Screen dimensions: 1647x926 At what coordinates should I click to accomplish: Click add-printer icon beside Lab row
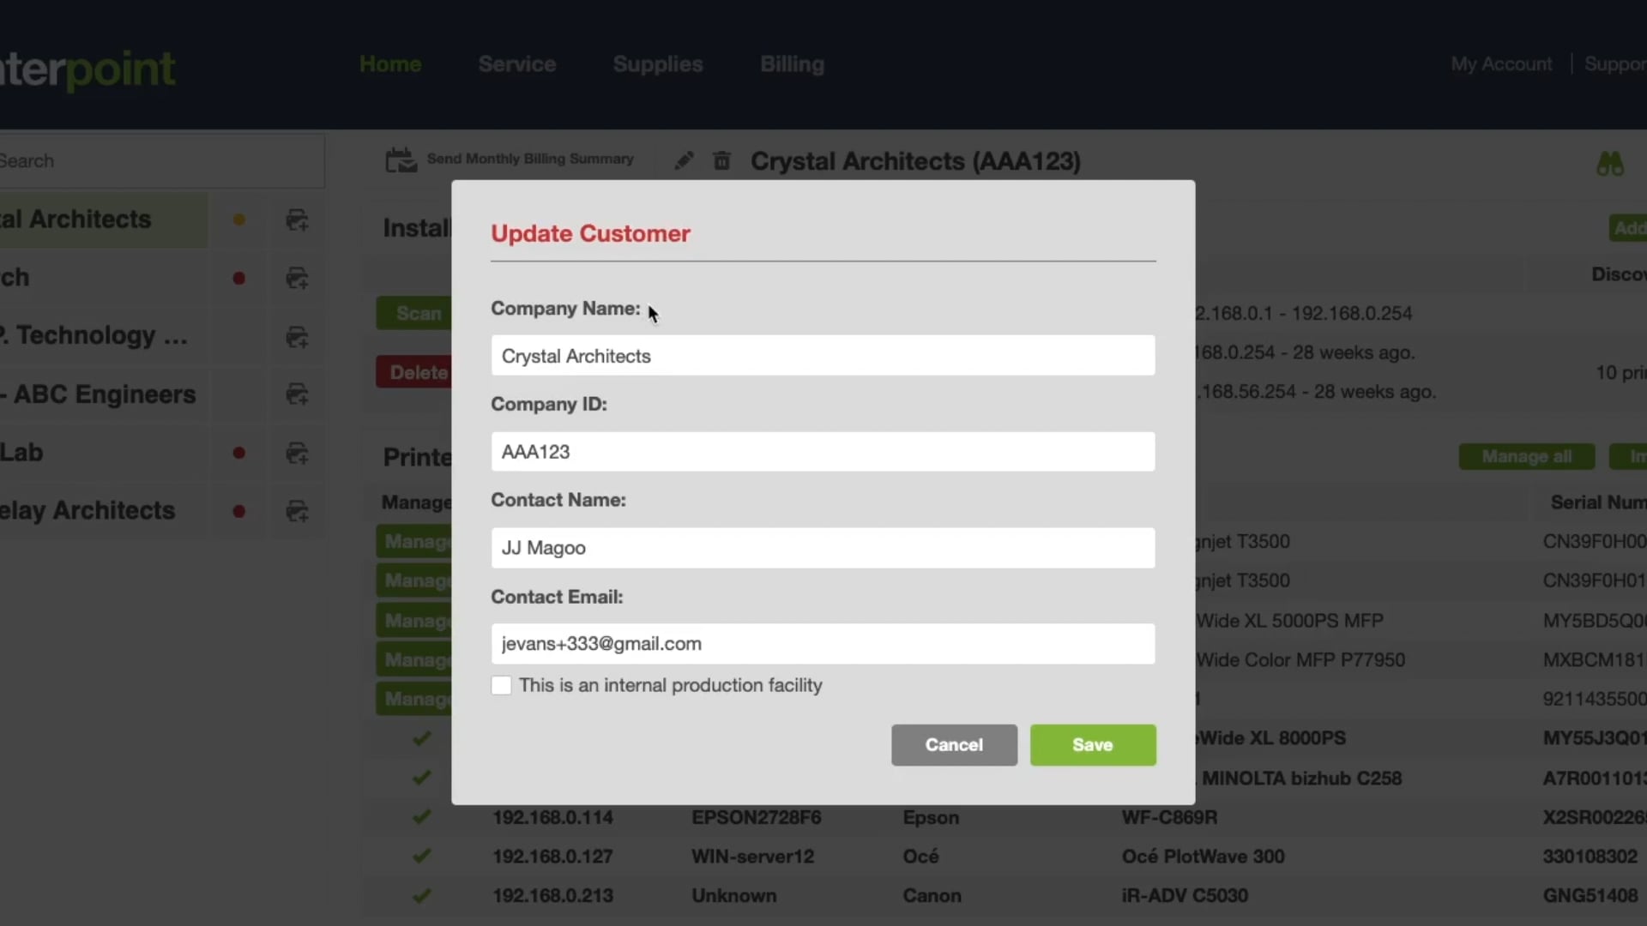pyautogui.click(x=297, y=453)
